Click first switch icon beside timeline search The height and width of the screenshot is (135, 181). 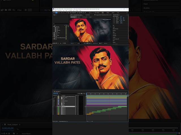point(78,94)
